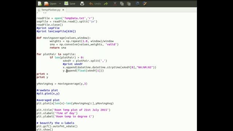Click the string 'TempData.txt' in open call
Viewport: 233px width, 131px height.
pos(74,18)
